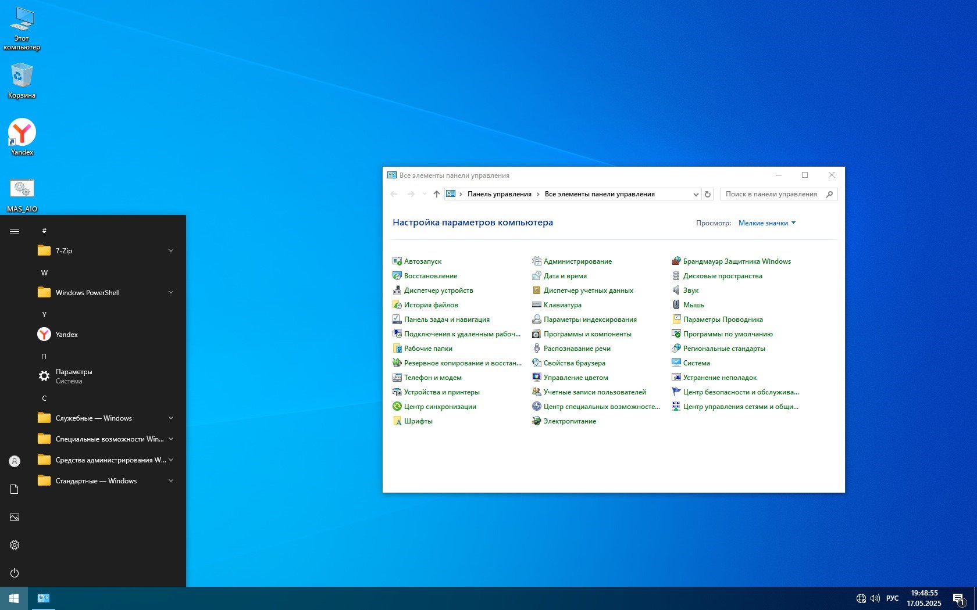Viewport: 977px width, 610px height.
Task: Open Диспетчер устройств link
Action: (438, 290)
